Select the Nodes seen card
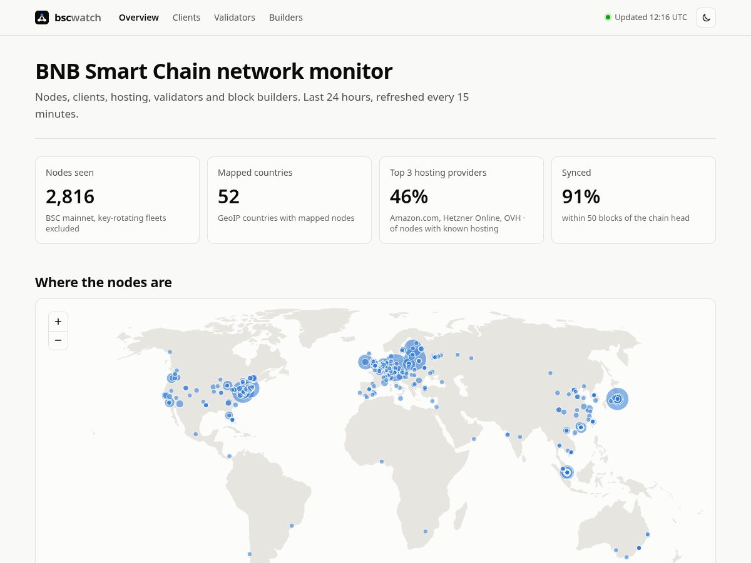The image size is (751, 563). click(x=117, y=200)
